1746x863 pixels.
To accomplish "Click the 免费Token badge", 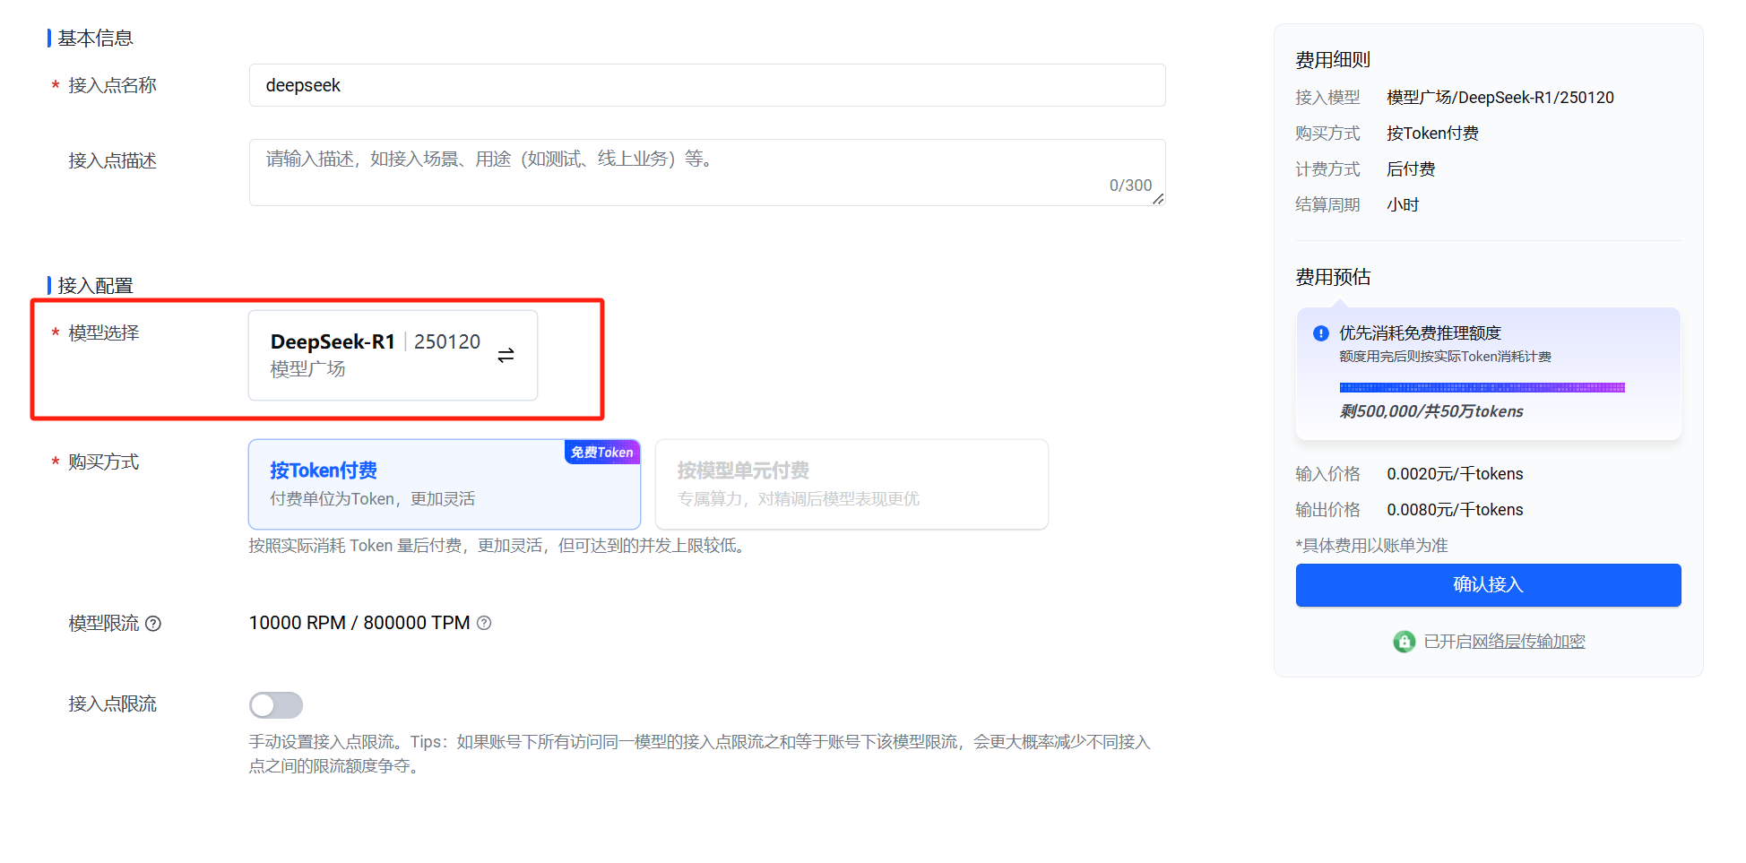I will pos(601,453).
